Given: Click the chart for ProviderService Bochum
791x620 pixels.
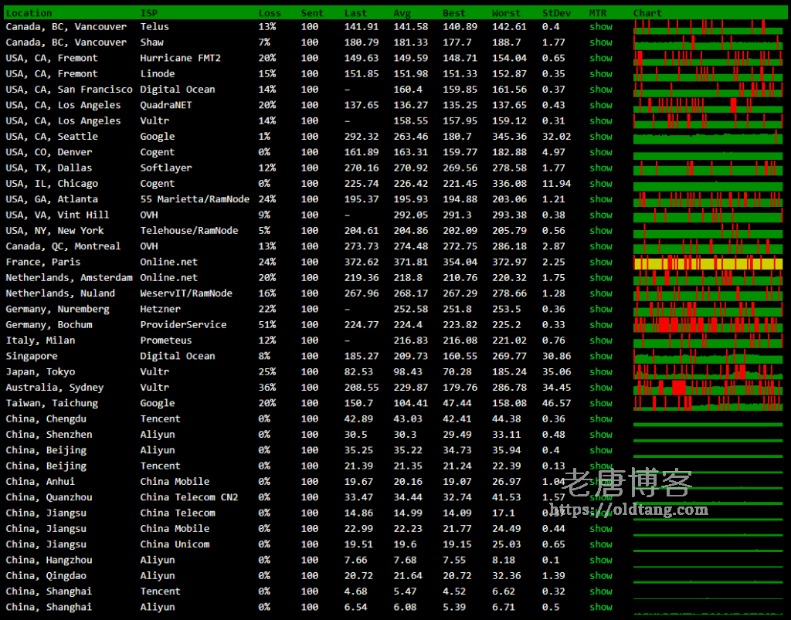Looking at the screenshot, I should pos(708,325).
